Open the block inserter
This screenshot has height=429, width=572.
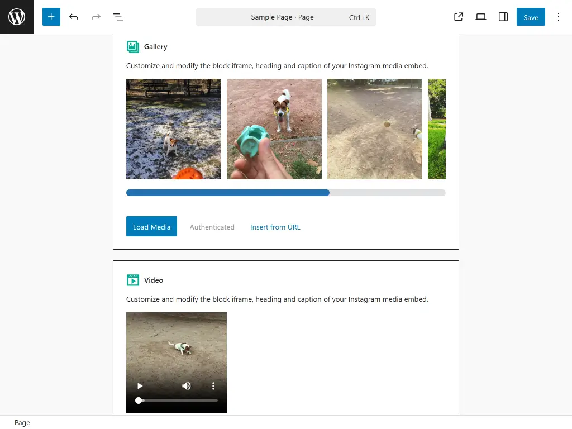51,17
